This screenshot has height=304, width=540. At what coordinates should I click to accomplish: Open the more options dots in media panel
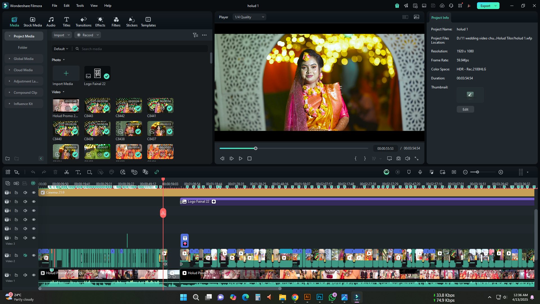(204, 35)
